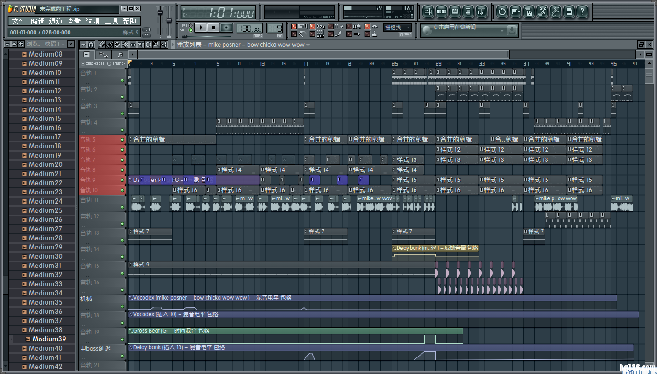Open the 帮助 menu
657x374 pixels.
tap(130, 21)
